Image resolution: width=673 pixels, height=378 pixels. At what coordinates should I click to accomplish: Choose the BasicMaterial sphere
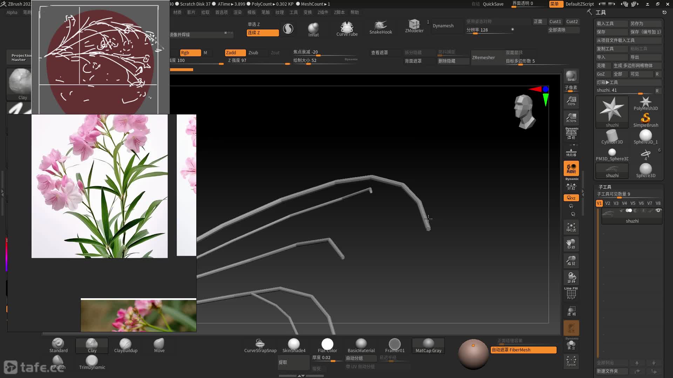[x=361, y=345]
